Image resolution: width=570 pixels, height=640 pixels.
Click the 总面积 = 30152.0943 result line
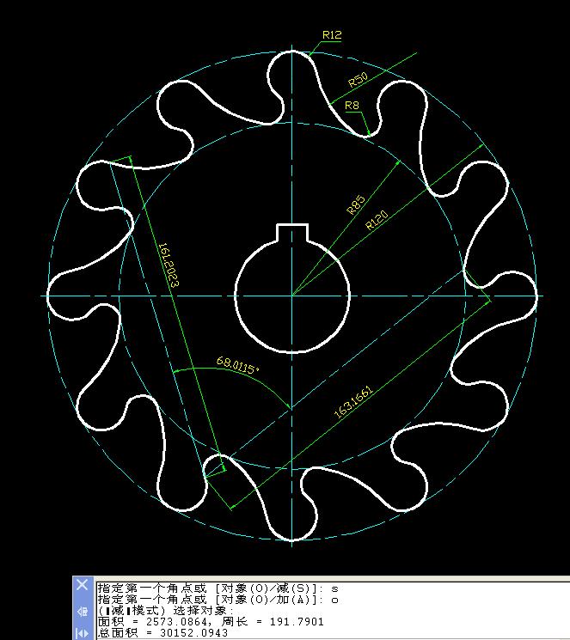162,633
